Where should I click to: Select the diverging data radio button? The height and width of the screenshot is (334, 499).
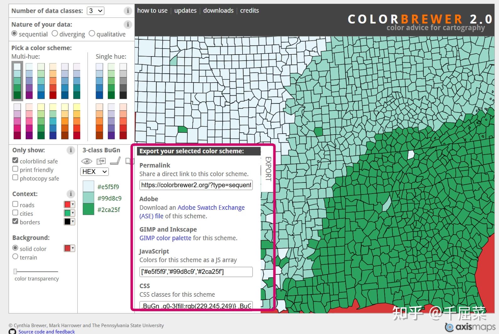pyautogui.click(x=55, y=33)
